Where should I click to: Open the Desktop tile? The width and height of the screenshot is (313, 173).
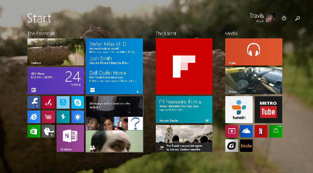pyautogui.click(x=56, y=52)
